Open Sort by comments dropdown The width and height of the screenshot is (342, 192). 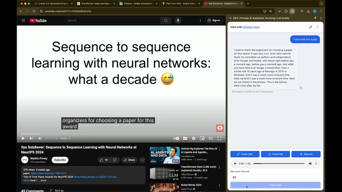tap(57, 190)
